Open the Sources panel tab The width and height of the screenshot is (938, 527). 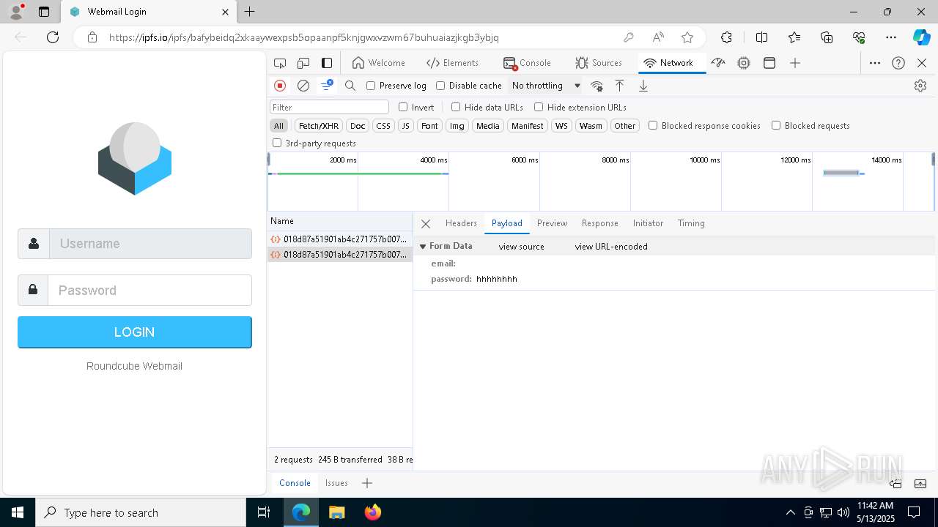[x=599, y=63]
